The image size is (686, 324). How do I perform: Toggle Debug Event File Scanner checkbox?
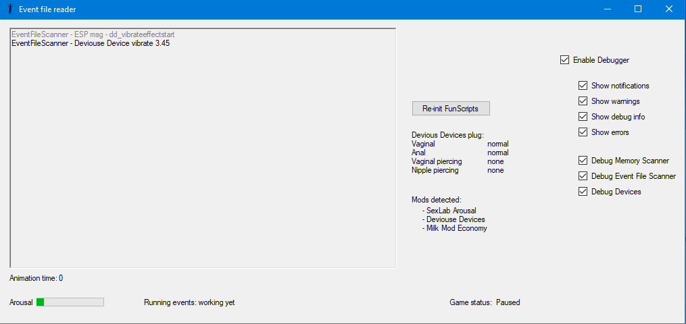[x=583, y=176]
